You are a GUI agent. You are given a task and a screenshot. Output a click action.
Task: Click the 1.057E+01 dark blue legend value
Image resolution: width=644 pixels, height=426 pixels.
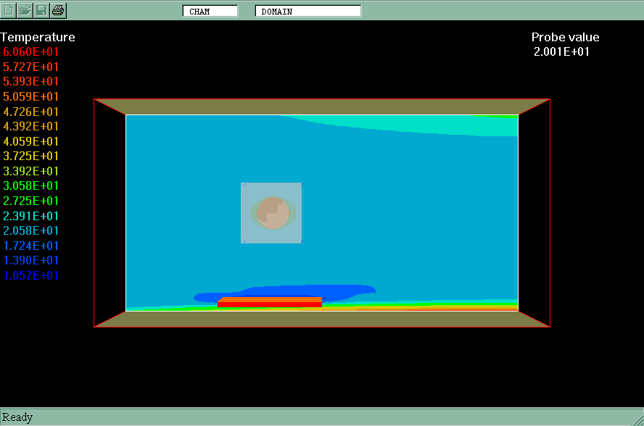point(31,275)
